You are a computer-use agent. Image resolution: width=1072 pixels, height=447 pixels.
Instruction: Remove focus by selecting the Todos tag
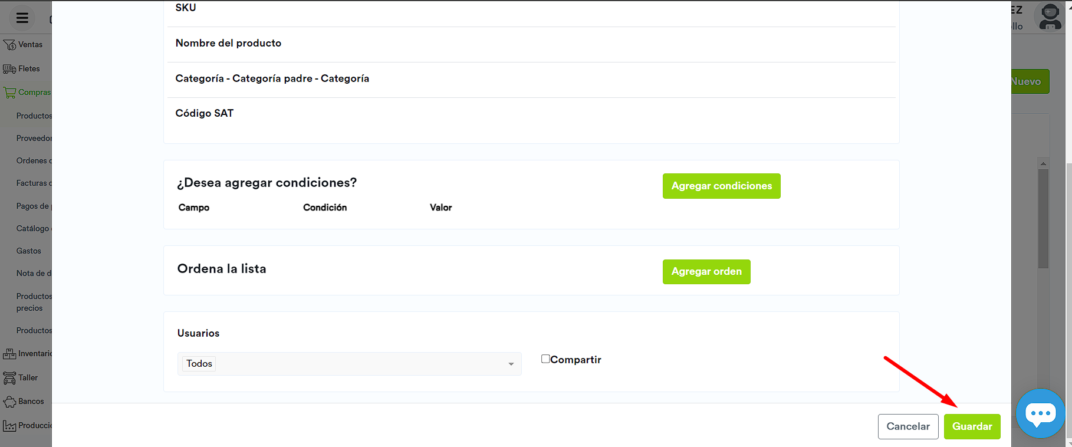click(199, 364)
